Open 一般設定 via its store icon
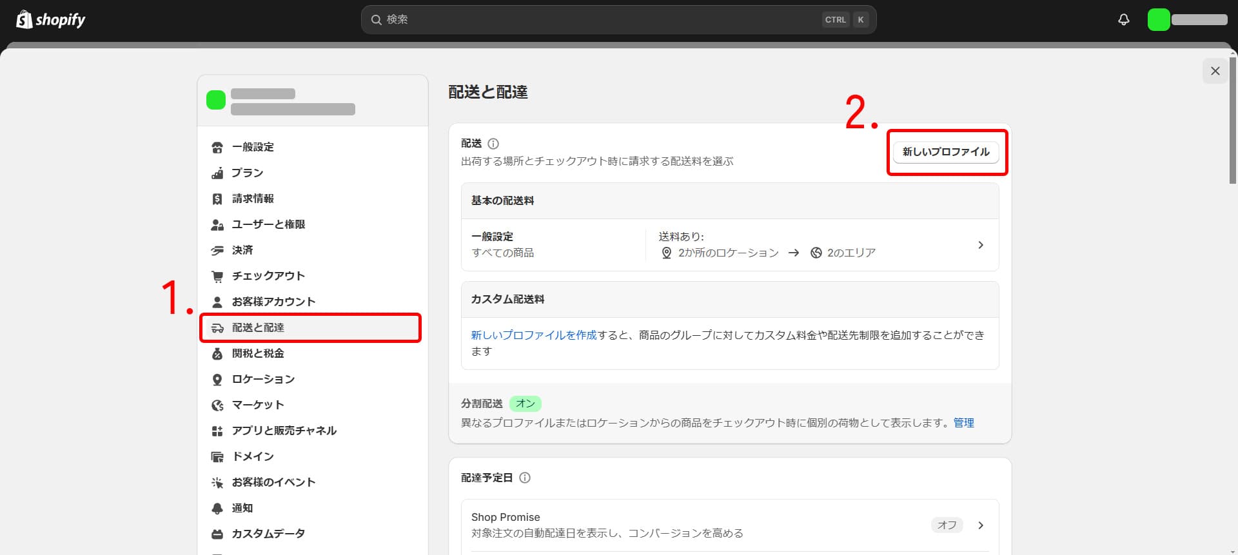 (x=217, y=148)
